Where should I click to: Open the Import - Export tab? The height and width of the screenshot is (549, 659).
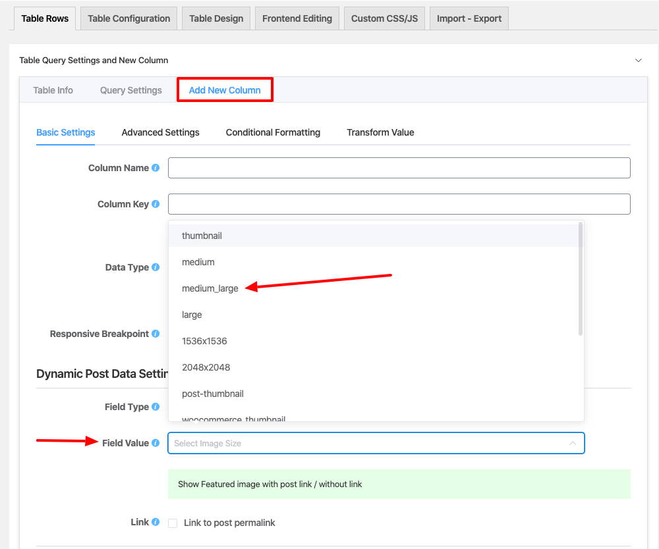(469, 18)
